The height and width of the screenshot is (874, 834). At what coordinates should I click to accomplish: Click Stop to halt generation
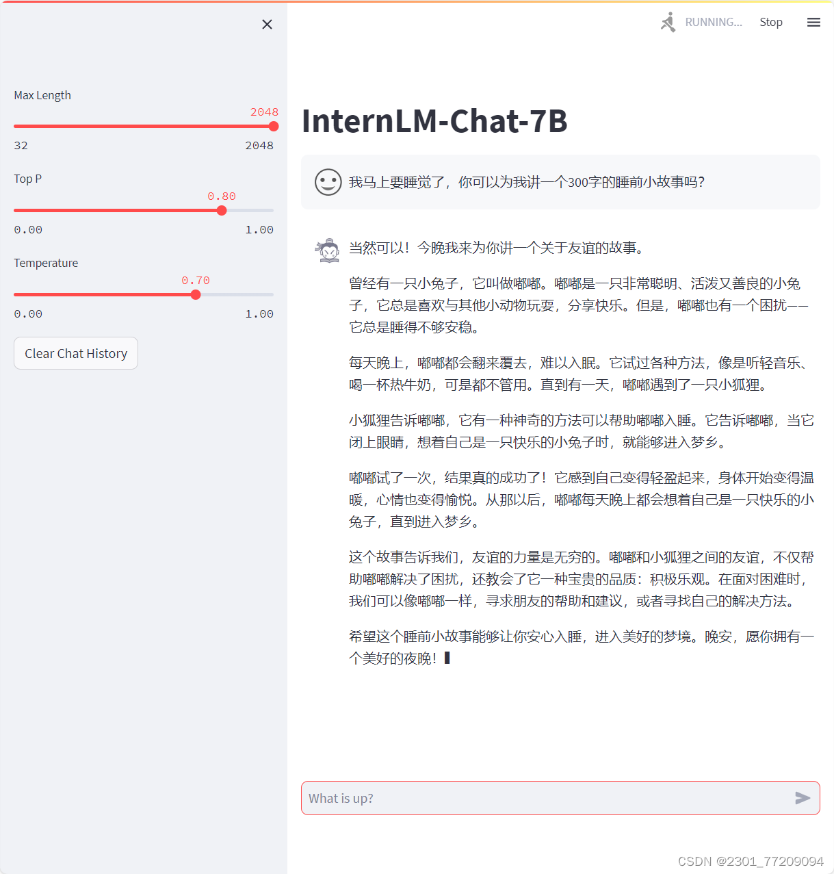pos(770,22)
